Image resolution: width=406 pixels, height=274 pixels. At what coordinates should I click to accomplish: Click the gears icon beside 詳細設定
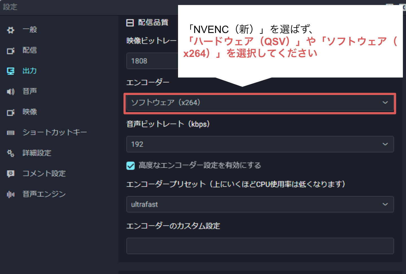coord(11,153)
